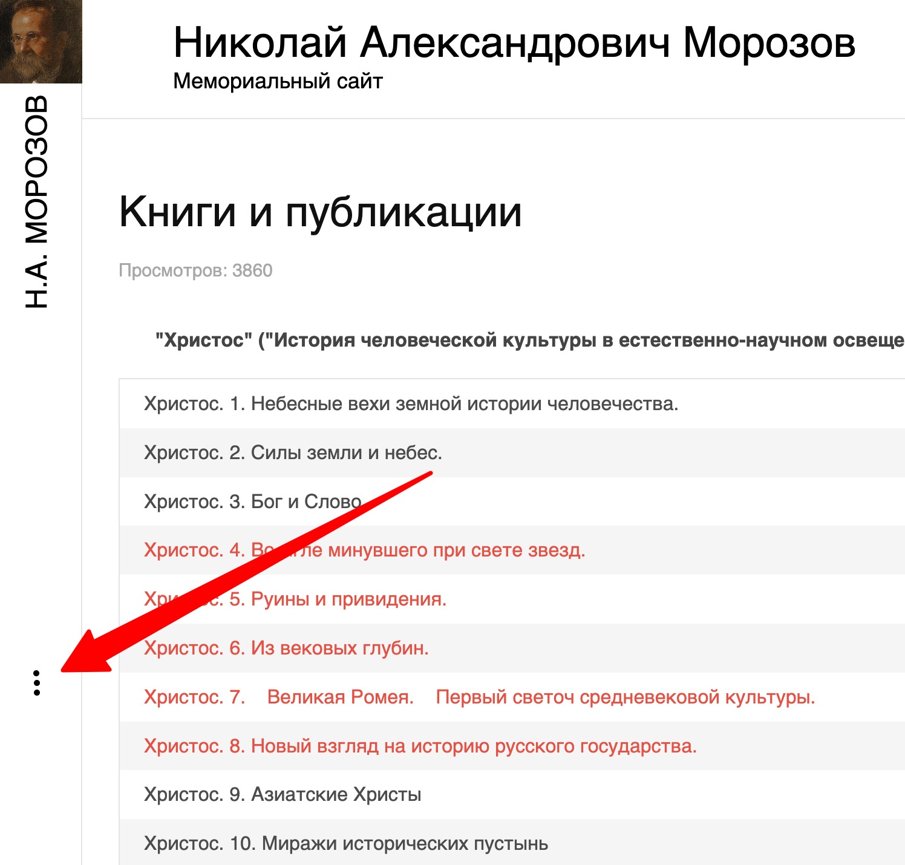The image size is (905, 865).
Task: Open the Великая Ромея link
Action: pyautogui.click(x=340, y=697)
